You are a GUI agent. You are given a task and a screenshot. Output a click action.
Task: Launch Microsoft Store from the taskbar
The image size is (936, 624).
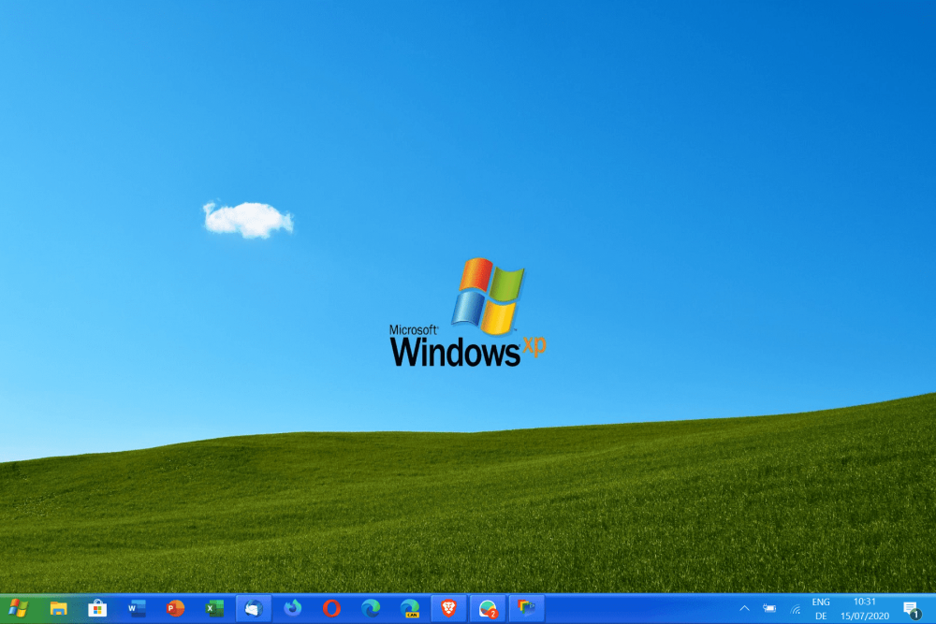97,608
